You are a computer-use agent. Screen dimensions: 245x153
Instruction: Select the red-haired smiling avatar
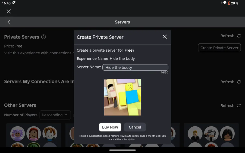[x=33, y=134]
